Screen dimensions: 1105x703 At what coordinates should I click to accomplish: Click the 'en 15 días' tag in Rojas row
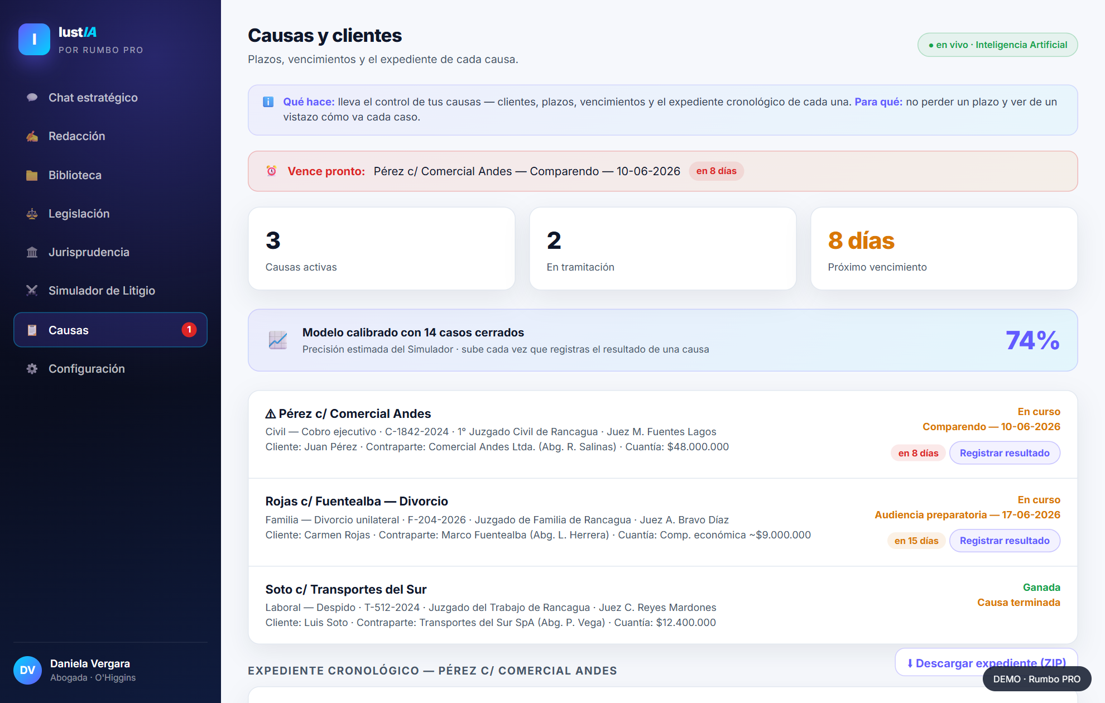[916, 541]
